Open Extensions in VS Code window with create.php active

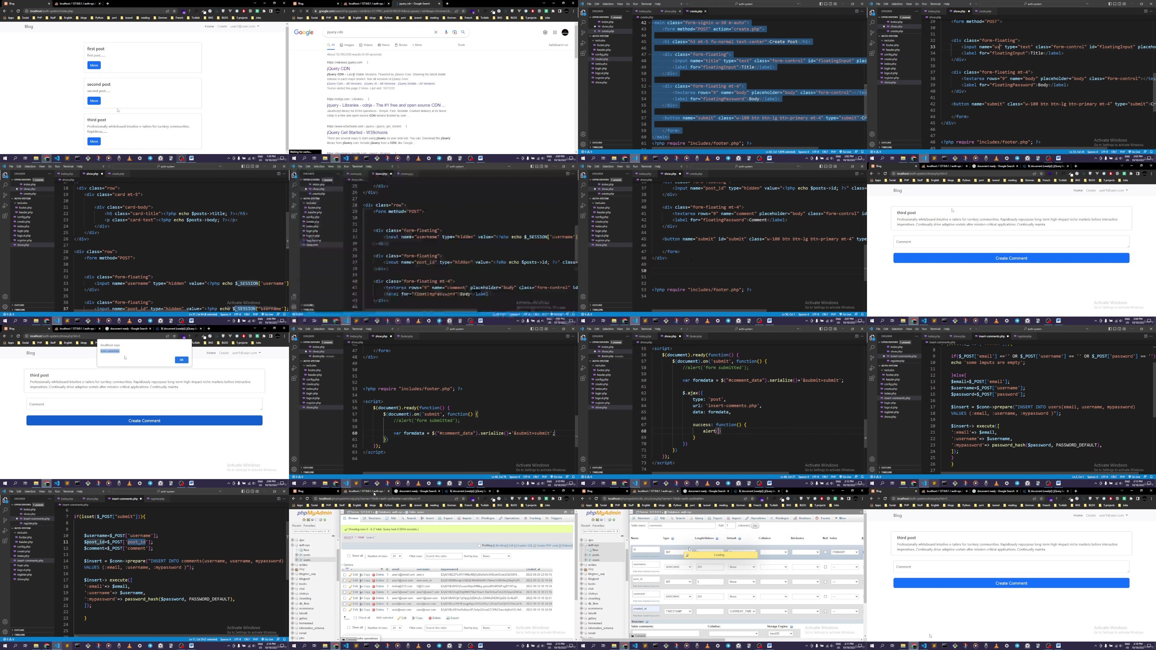pos(583,53)
